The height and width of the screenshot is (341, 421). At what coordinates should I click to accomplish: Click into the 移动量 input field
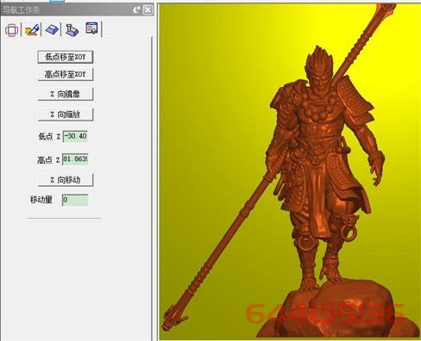pyautogui.click(x=75, y=200)
